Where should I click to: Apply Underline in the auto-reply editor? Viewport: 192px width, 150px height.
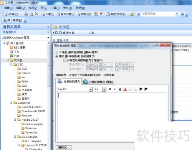coord(120,89)
